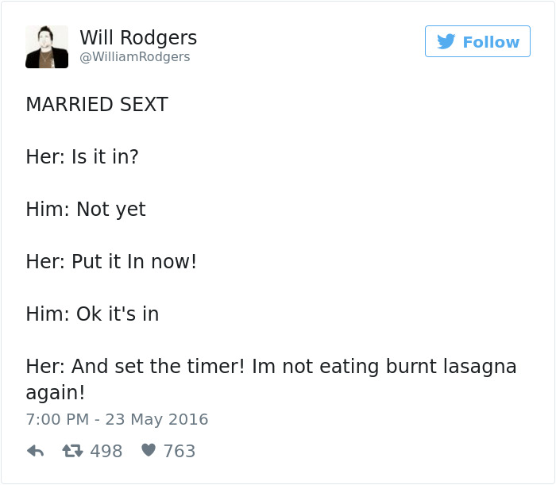Click the line 'Her: Put it In now!'
556x485 pixels.
coord(111,261)
